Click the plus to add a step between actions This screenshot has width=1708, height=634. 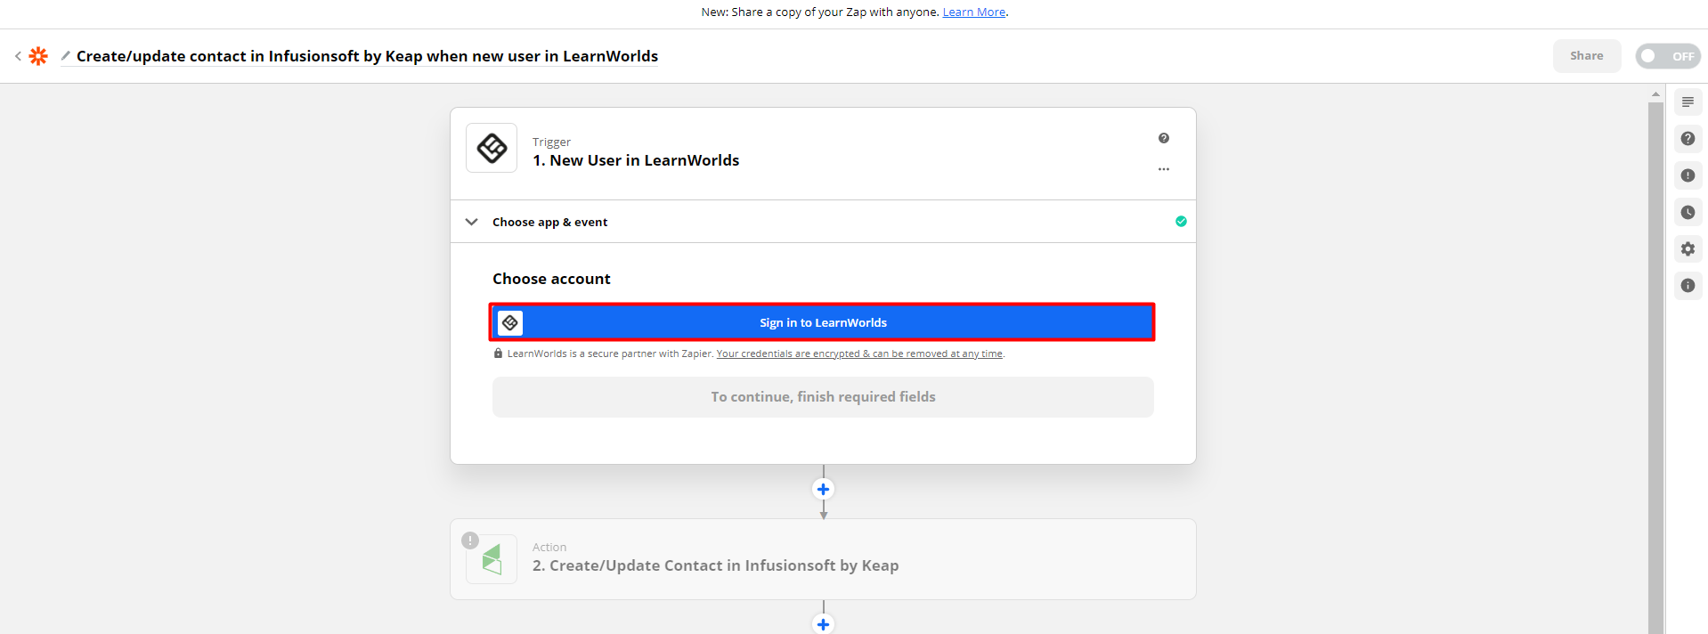coord(822,489)
